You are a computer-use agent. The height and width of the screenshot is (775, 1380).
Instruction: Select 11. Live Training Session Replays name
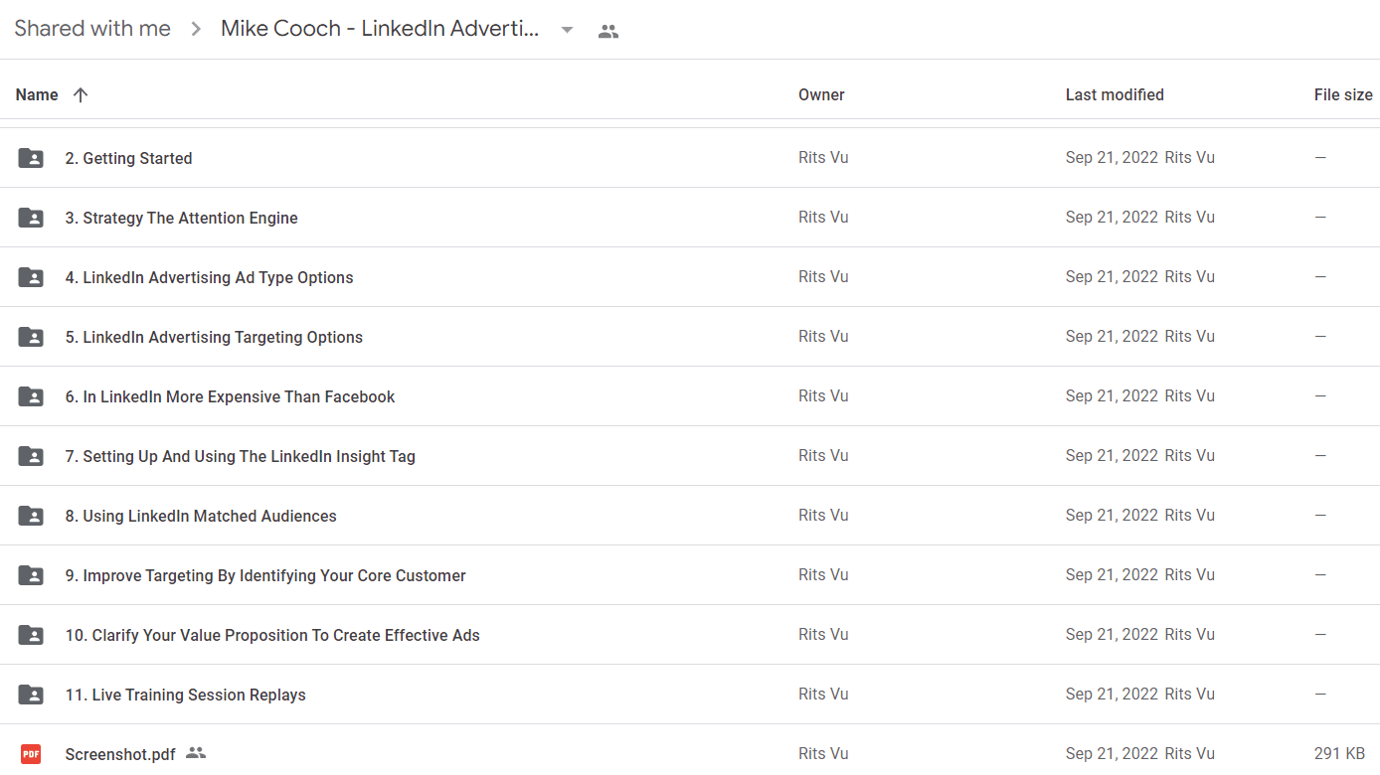click(x=185, y=695)
